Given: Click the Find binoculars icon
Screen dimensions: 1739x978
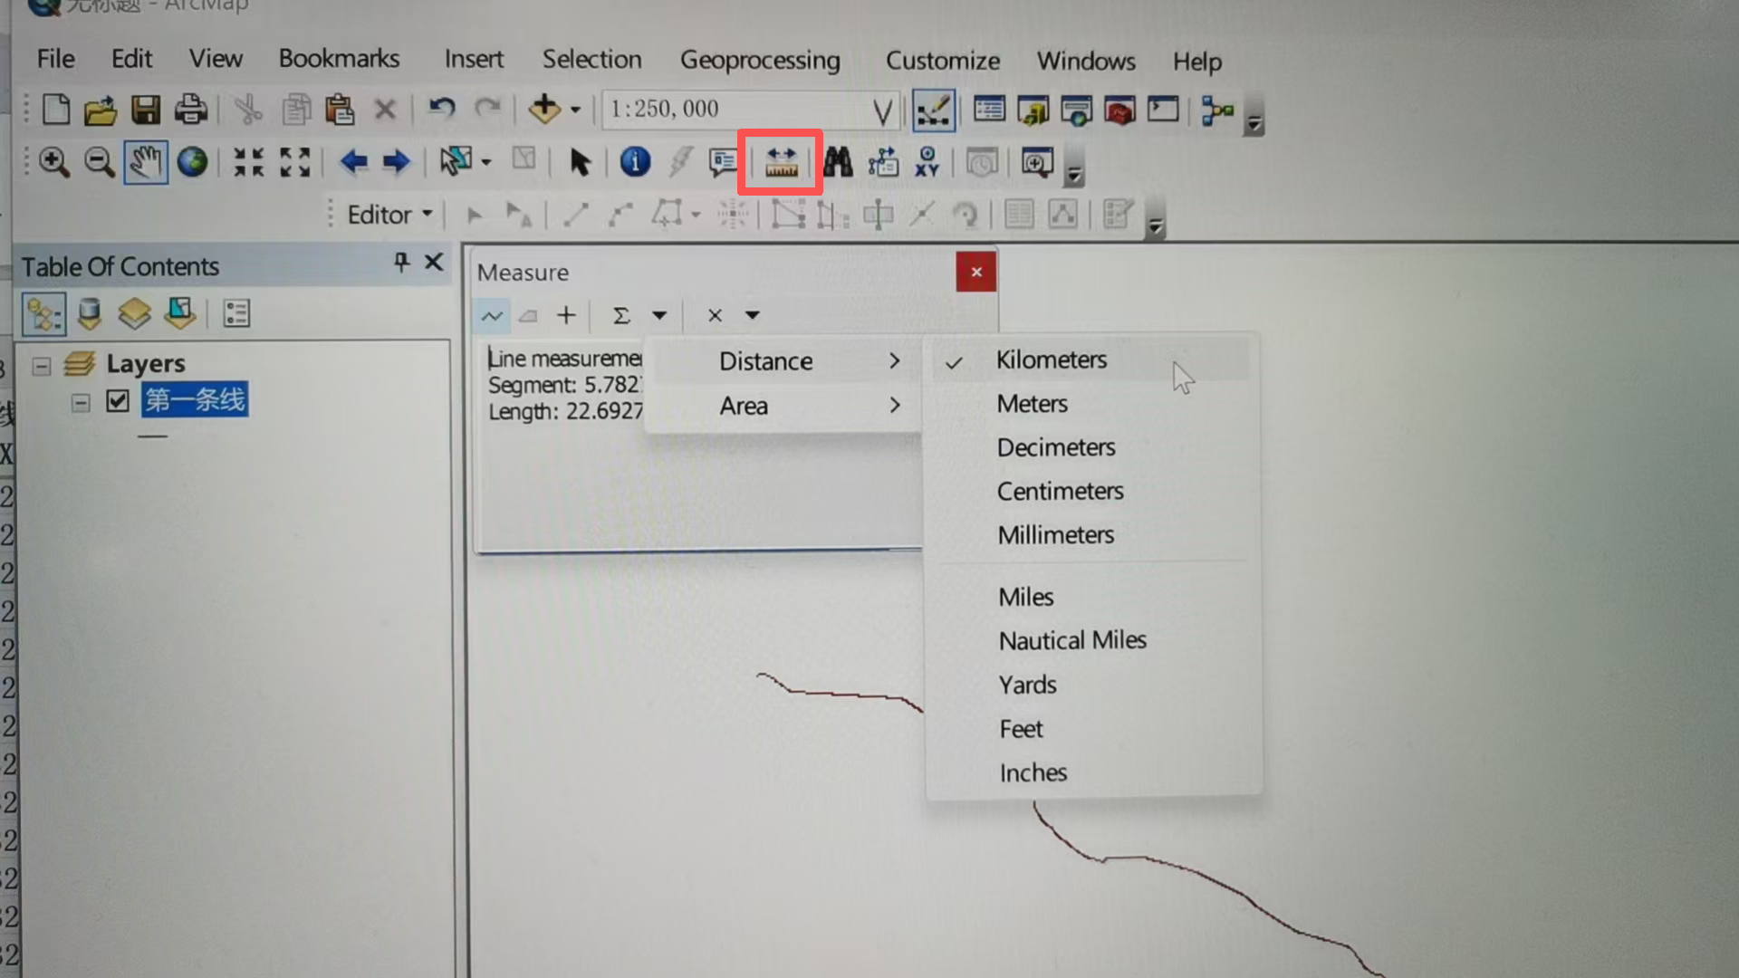Looking at the screenshot, I should (x=838, y=163).
